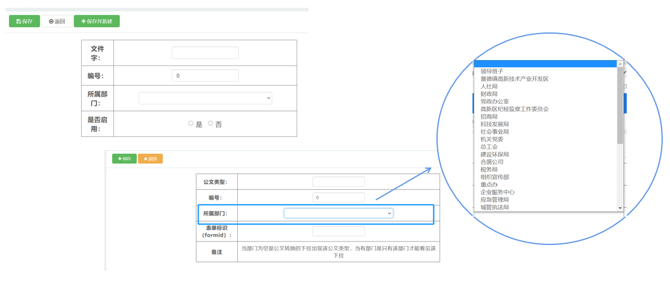Click the scroll-up arrow of the department list
Image resolution: width=670 pixels, height=281 pixels.
click(620, 63)
